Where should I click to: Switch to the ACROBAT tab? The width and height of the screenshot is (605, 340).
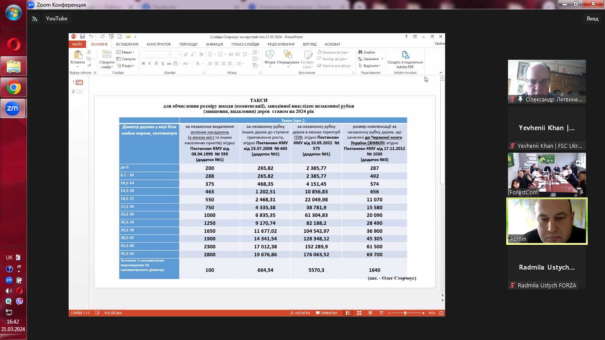point(332,44)
